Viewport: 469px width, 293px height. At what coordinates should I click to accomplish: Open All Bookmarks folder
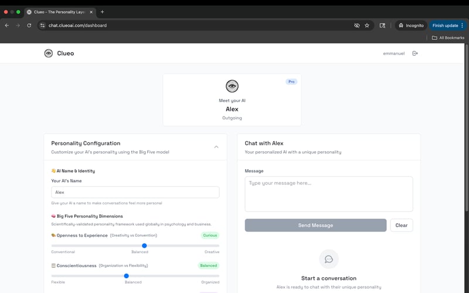[x=448, y=38]
